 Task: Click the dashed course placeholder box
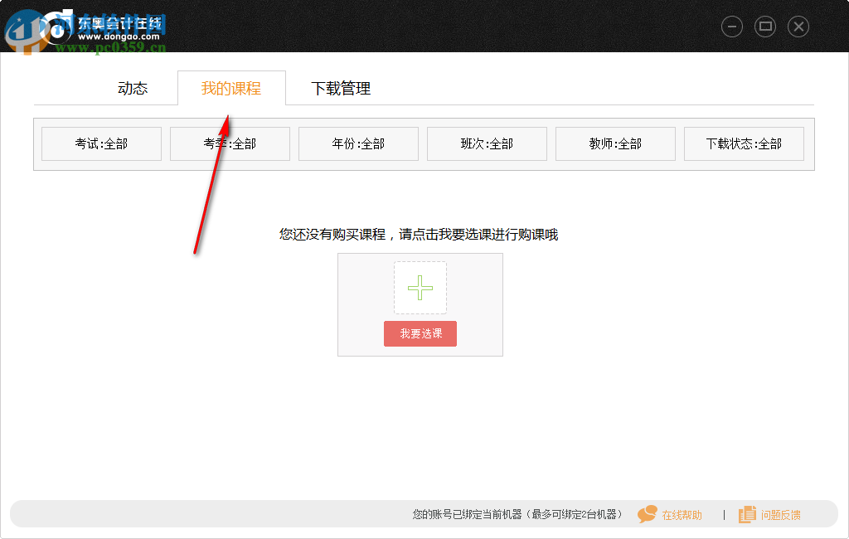click(420, 288)
